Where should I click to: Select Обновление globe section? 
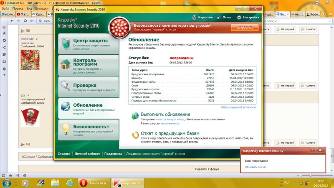(89, 109)
